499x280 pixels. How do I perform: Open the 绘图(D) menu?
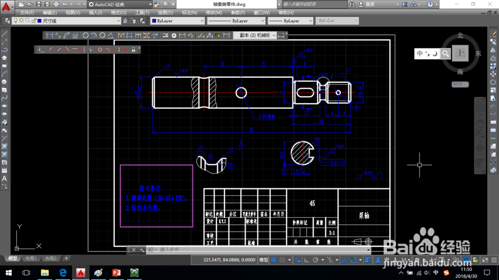point(166,13)
